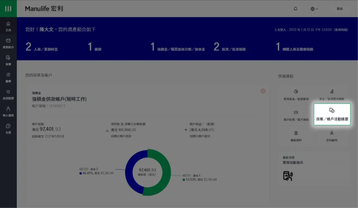Open 基金/投資選項價格 quick link
This screenshot has width=358, height=208.
(x=332, y=95)
